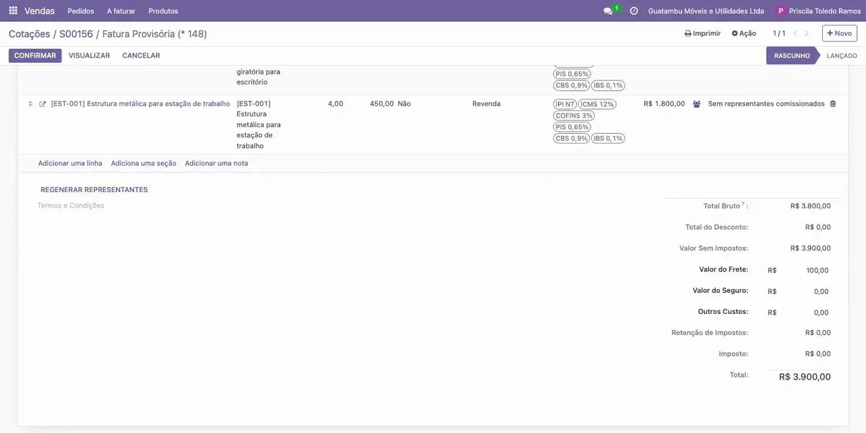Navigate to Cotações breadcrumb

coord(29,34)
